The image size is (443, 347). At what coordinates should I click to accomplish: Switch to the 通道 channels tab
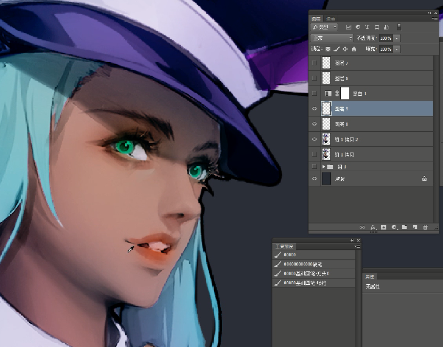330,19
